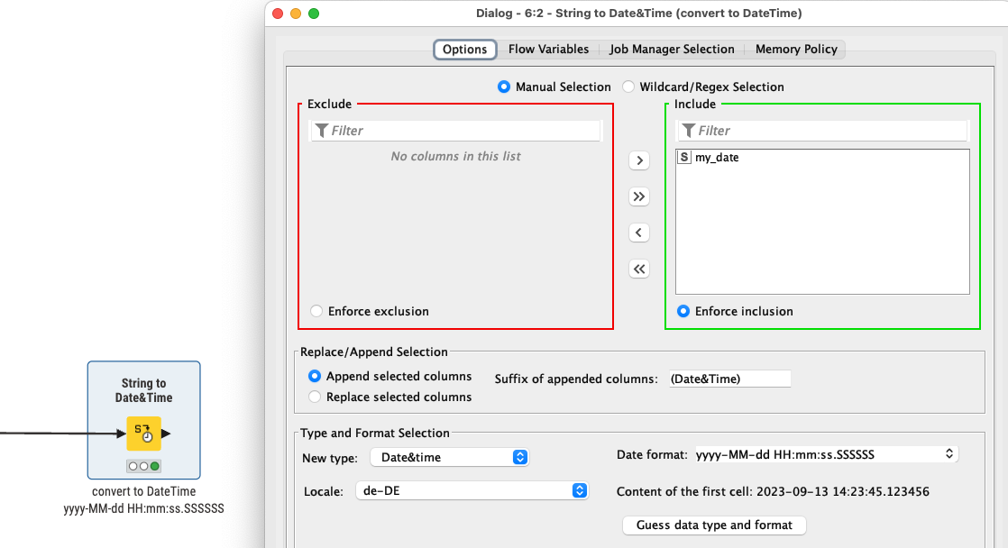This screenshot has height=548, width=1008.
Task: Click the filter funnel icon in Include list
Action: [689, 131]
